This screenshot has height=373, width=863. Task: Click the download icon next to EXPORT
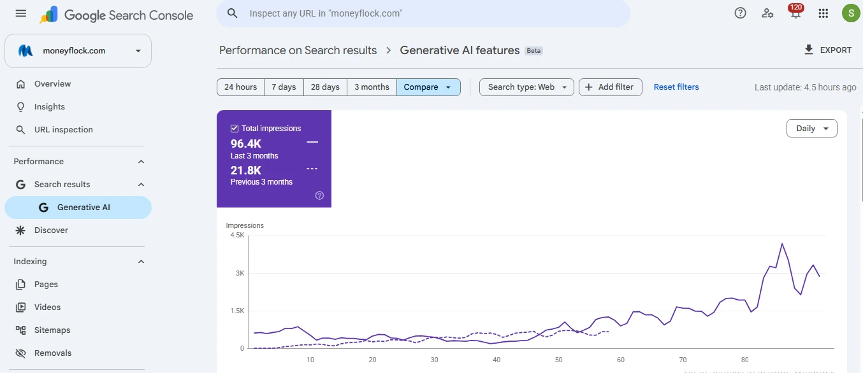[x=809, y=50]
